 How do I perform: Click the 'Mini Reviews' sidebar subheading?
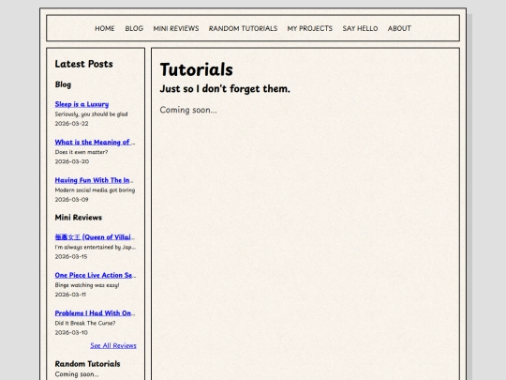coord(79,218)
